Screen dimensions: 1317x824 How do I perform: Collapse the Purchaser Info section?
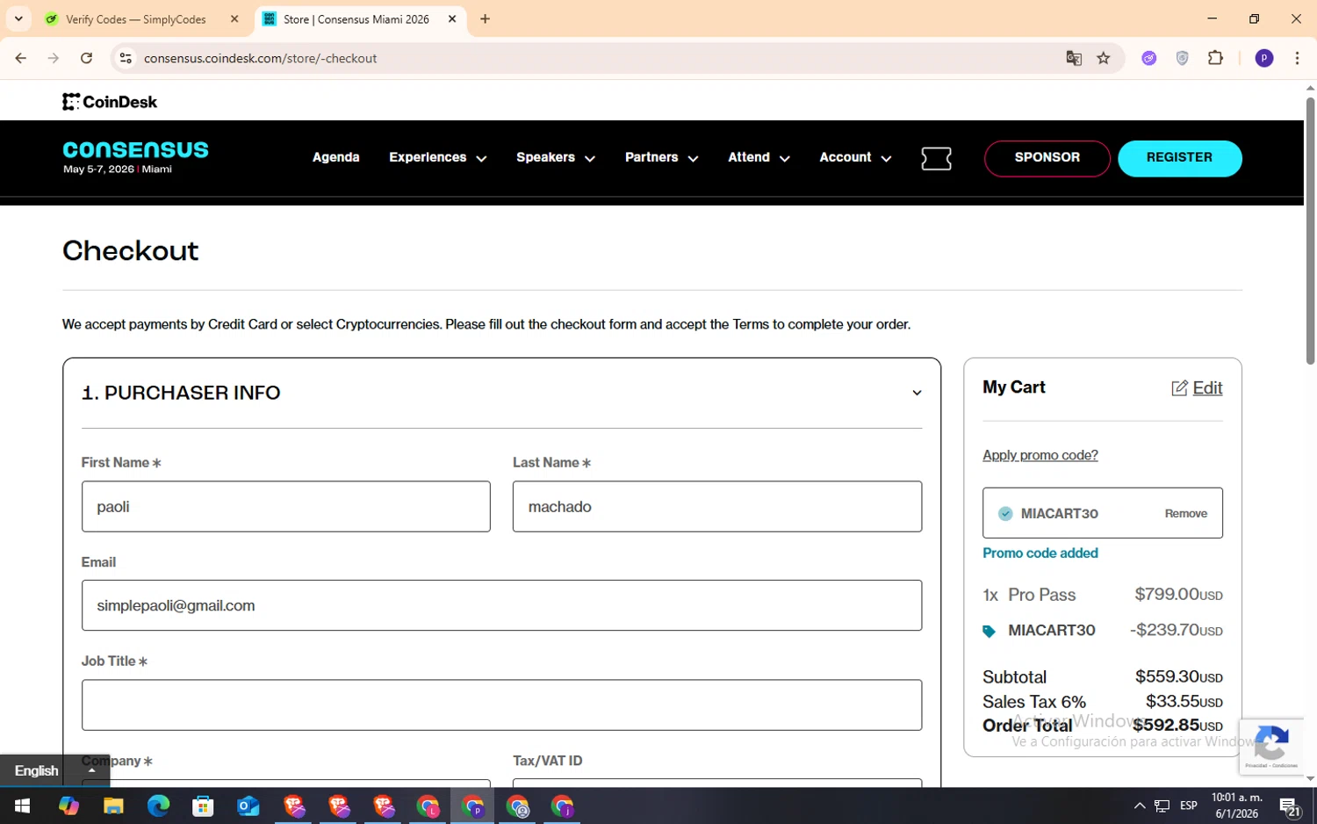click(917, 393)
